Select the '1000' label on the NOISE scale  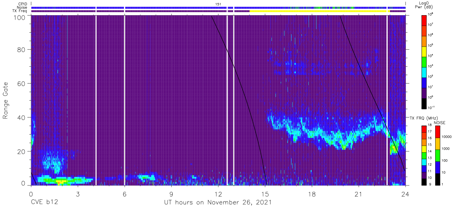pos(446,149)
